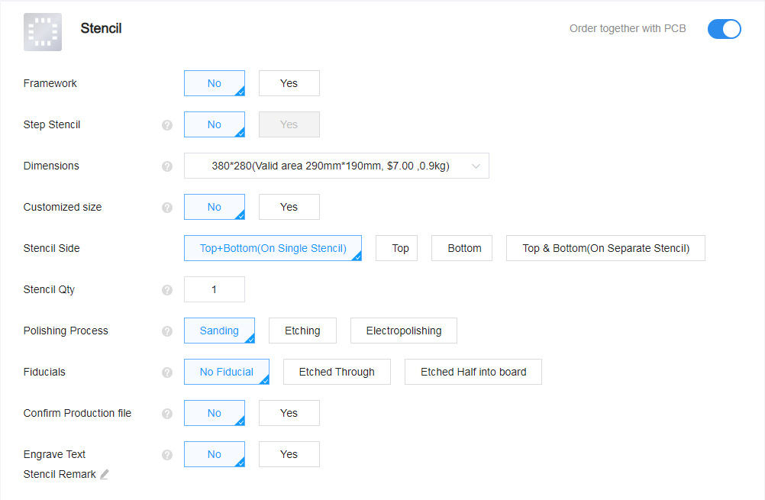Click the Stencil Qty row label
765x500 pixels.
(49, 289)
